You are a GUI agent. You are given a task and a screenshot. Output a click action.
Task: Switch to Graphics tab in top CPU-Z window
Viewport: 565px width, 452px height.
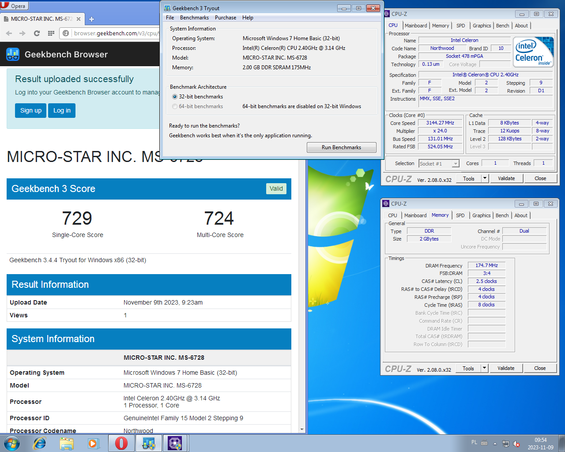tap(482, 26)
